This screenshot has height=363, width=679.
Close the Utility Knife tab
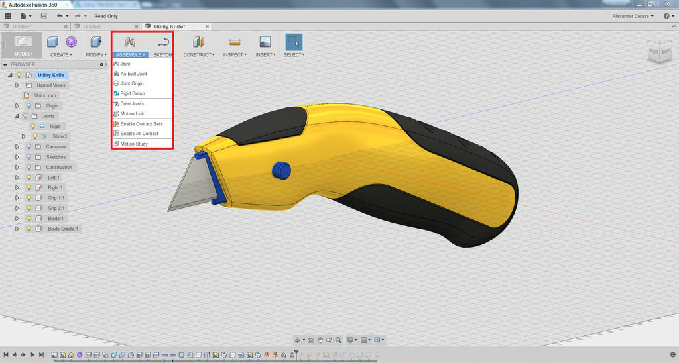tap(207, 26)
